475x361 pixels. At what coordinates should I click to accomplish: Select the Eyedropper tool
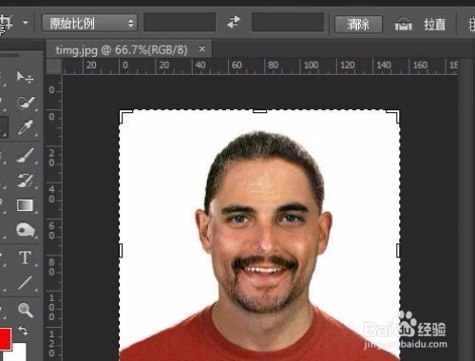tap(26, 127)
